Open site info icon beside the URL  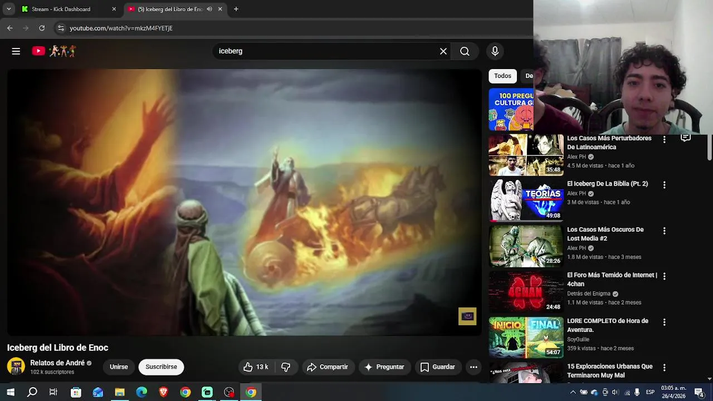click(61, 28)
